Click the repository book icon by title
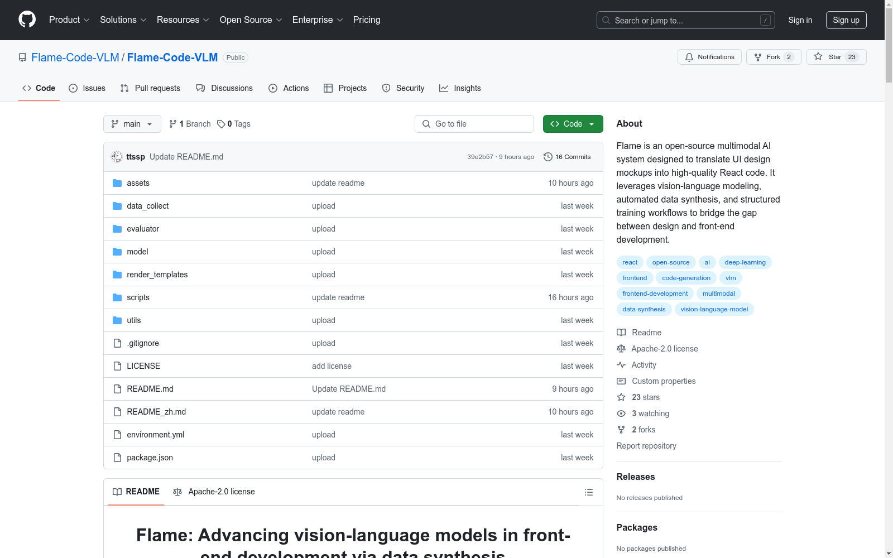The width and height of the screenshot is (893, 558). point(22,57)
